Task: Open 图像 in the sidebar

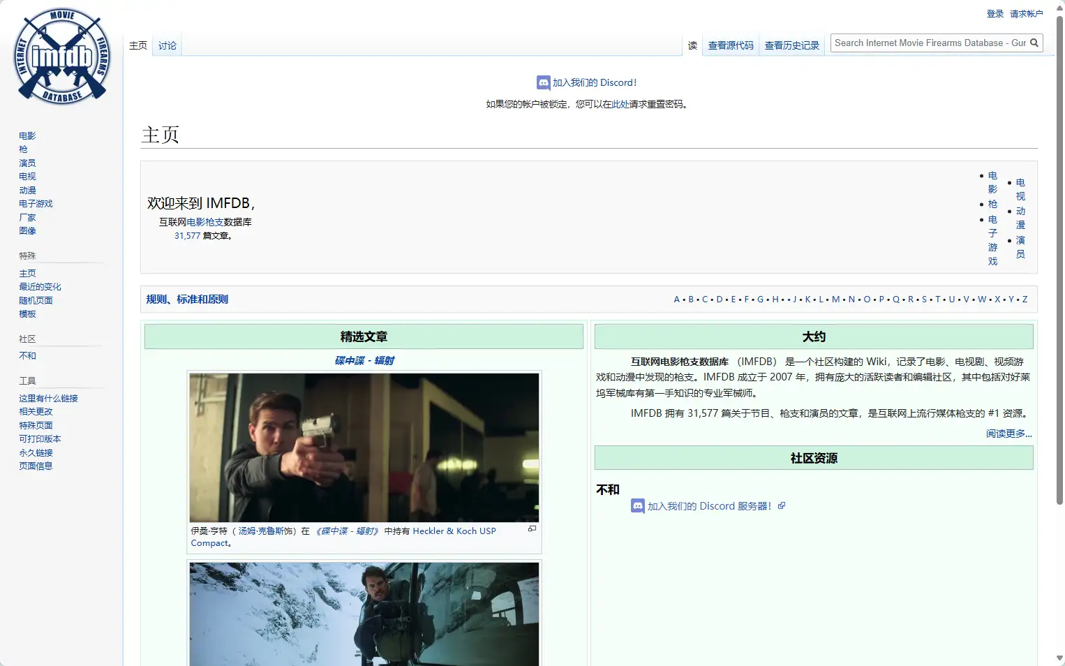Action: [x=27, y=231]
